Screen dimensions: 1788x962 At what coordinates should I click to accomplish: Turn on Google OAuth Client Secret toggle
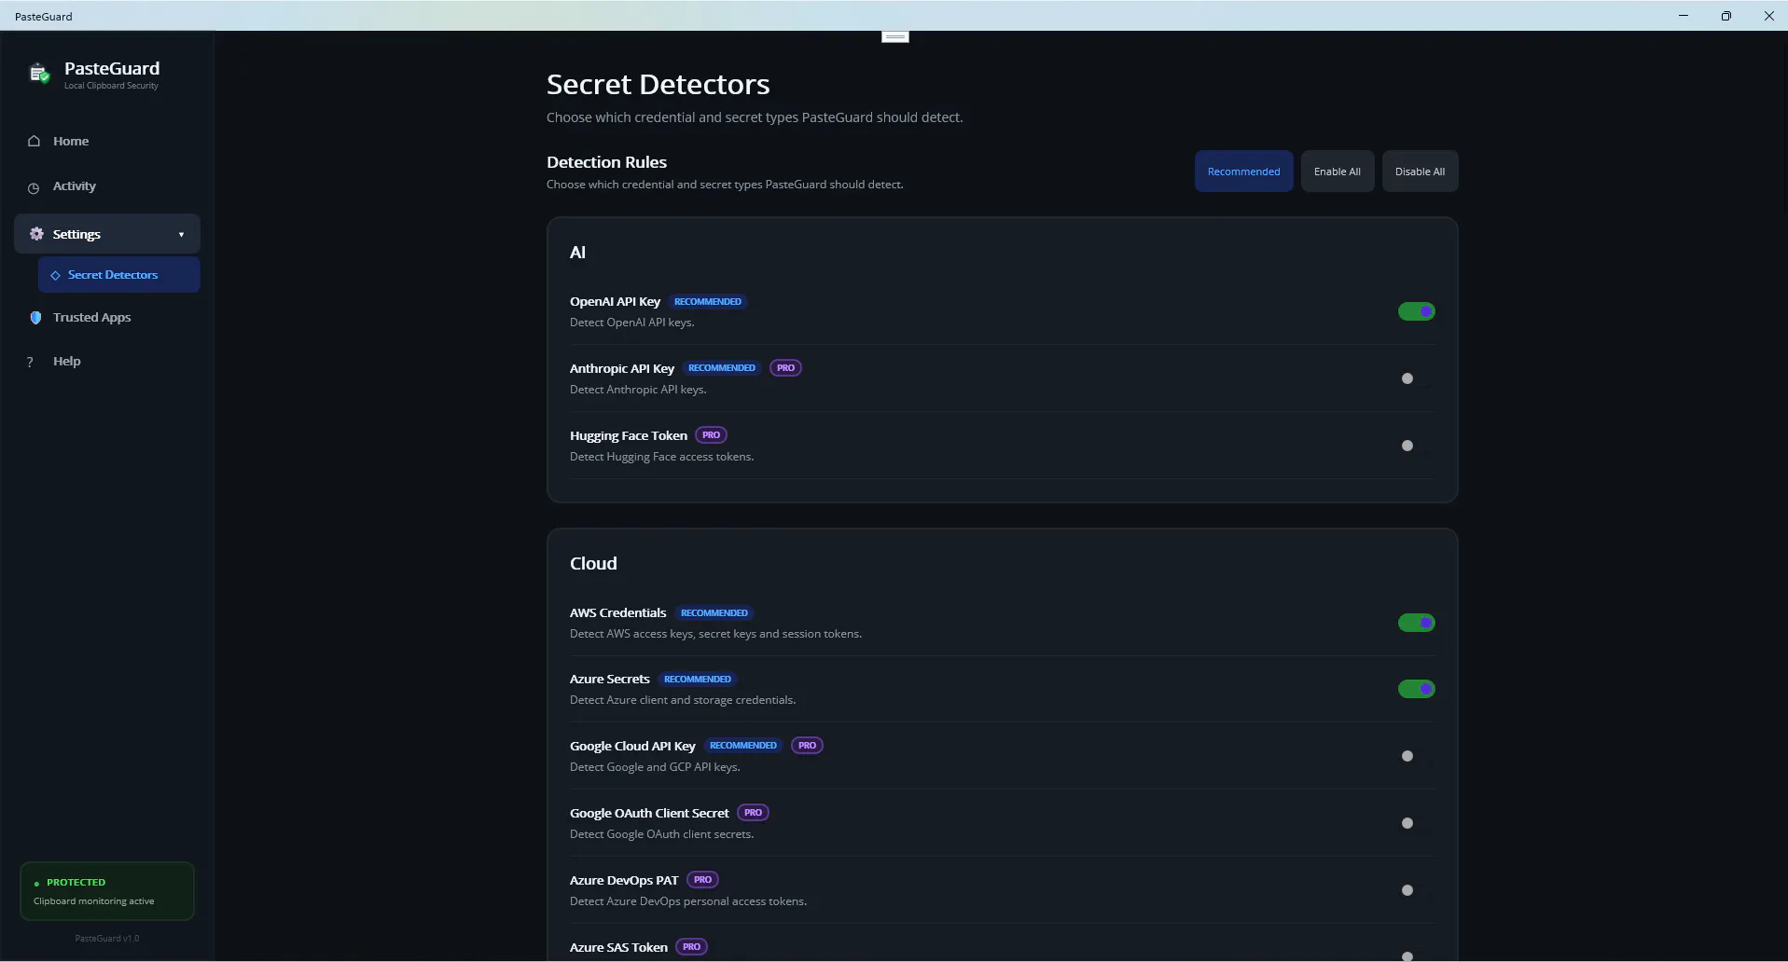[1416, 823]
